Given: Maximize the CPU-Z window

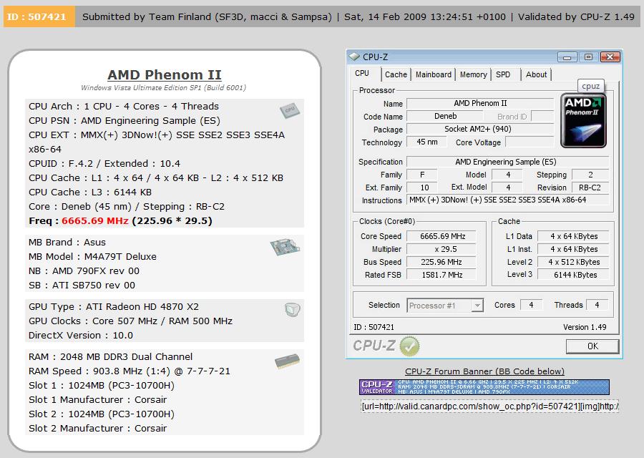Looking at the screenshot, I should (x=588, y=57).
